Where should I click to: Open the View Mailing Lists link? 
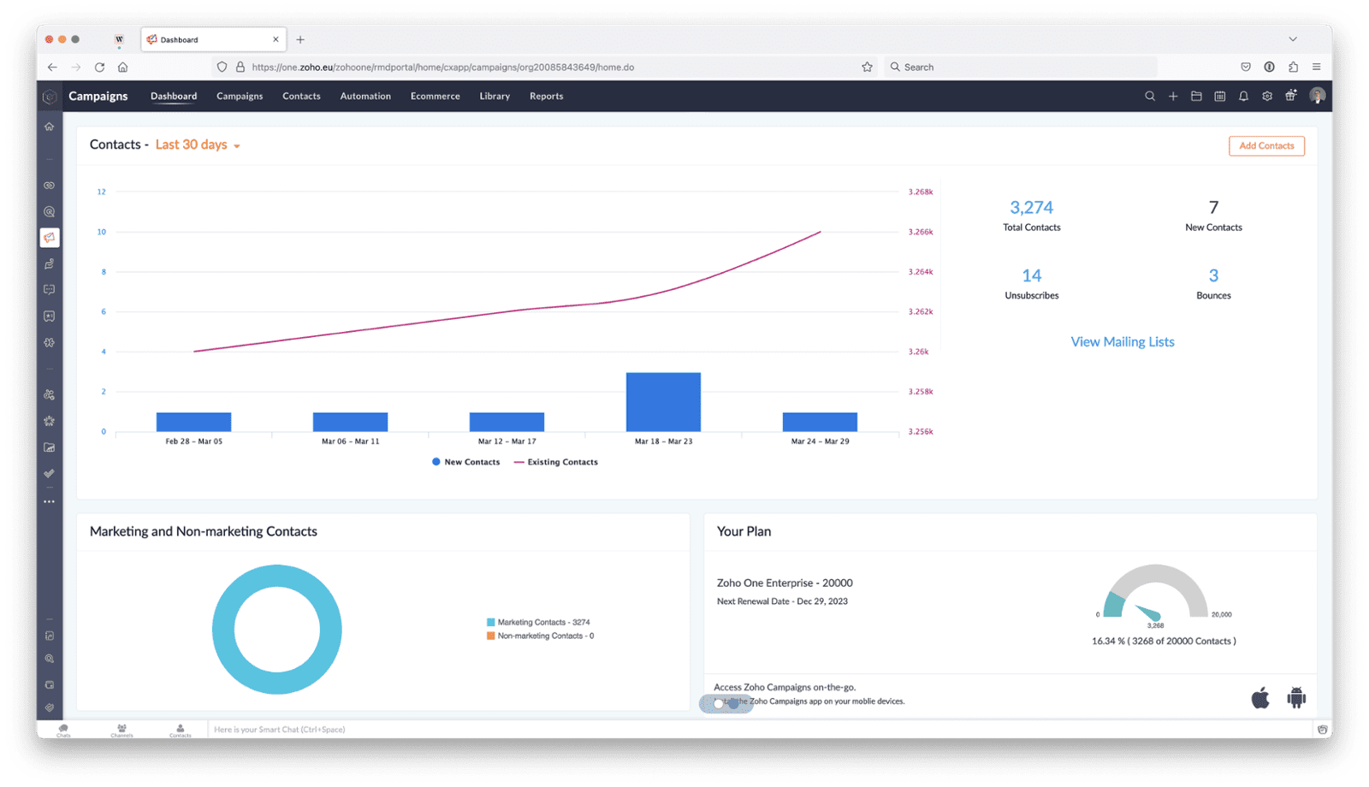tap(1123, 341)
